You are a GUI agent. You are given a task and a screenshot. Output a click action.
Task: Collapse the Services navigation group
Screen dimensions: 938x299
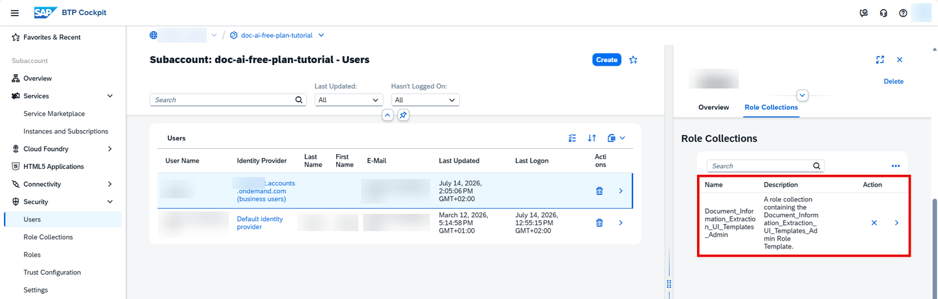coord(109,96)
